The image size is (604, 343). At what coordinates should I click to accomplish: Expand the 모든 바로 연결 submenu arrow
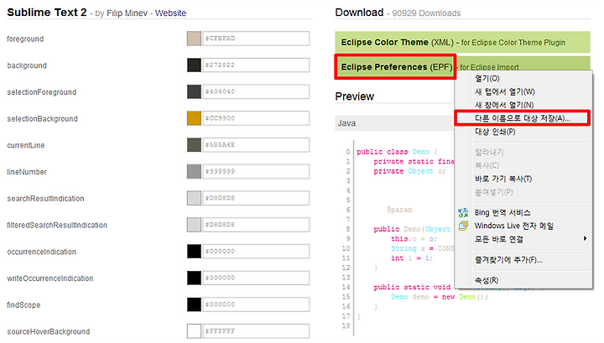585,239
